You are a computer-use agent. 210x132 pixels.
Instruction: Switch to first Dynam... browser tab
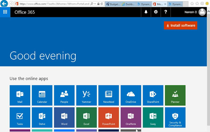144,4
